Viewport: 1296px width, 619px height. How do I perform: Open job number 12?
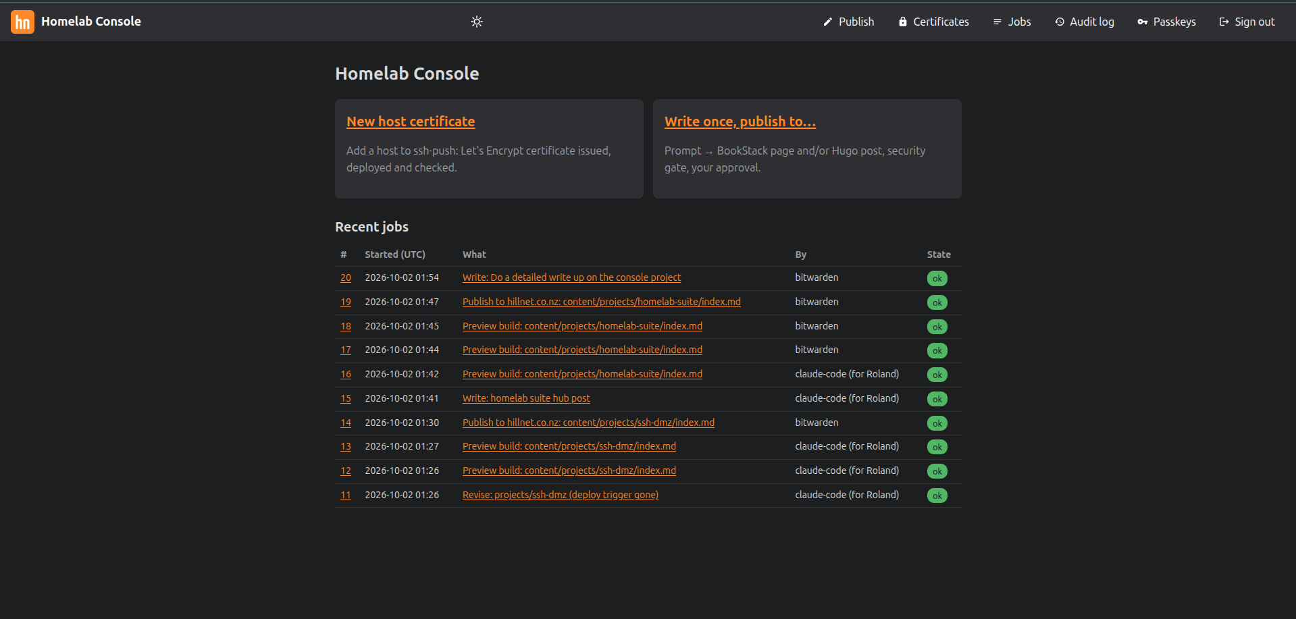[346, 470]
